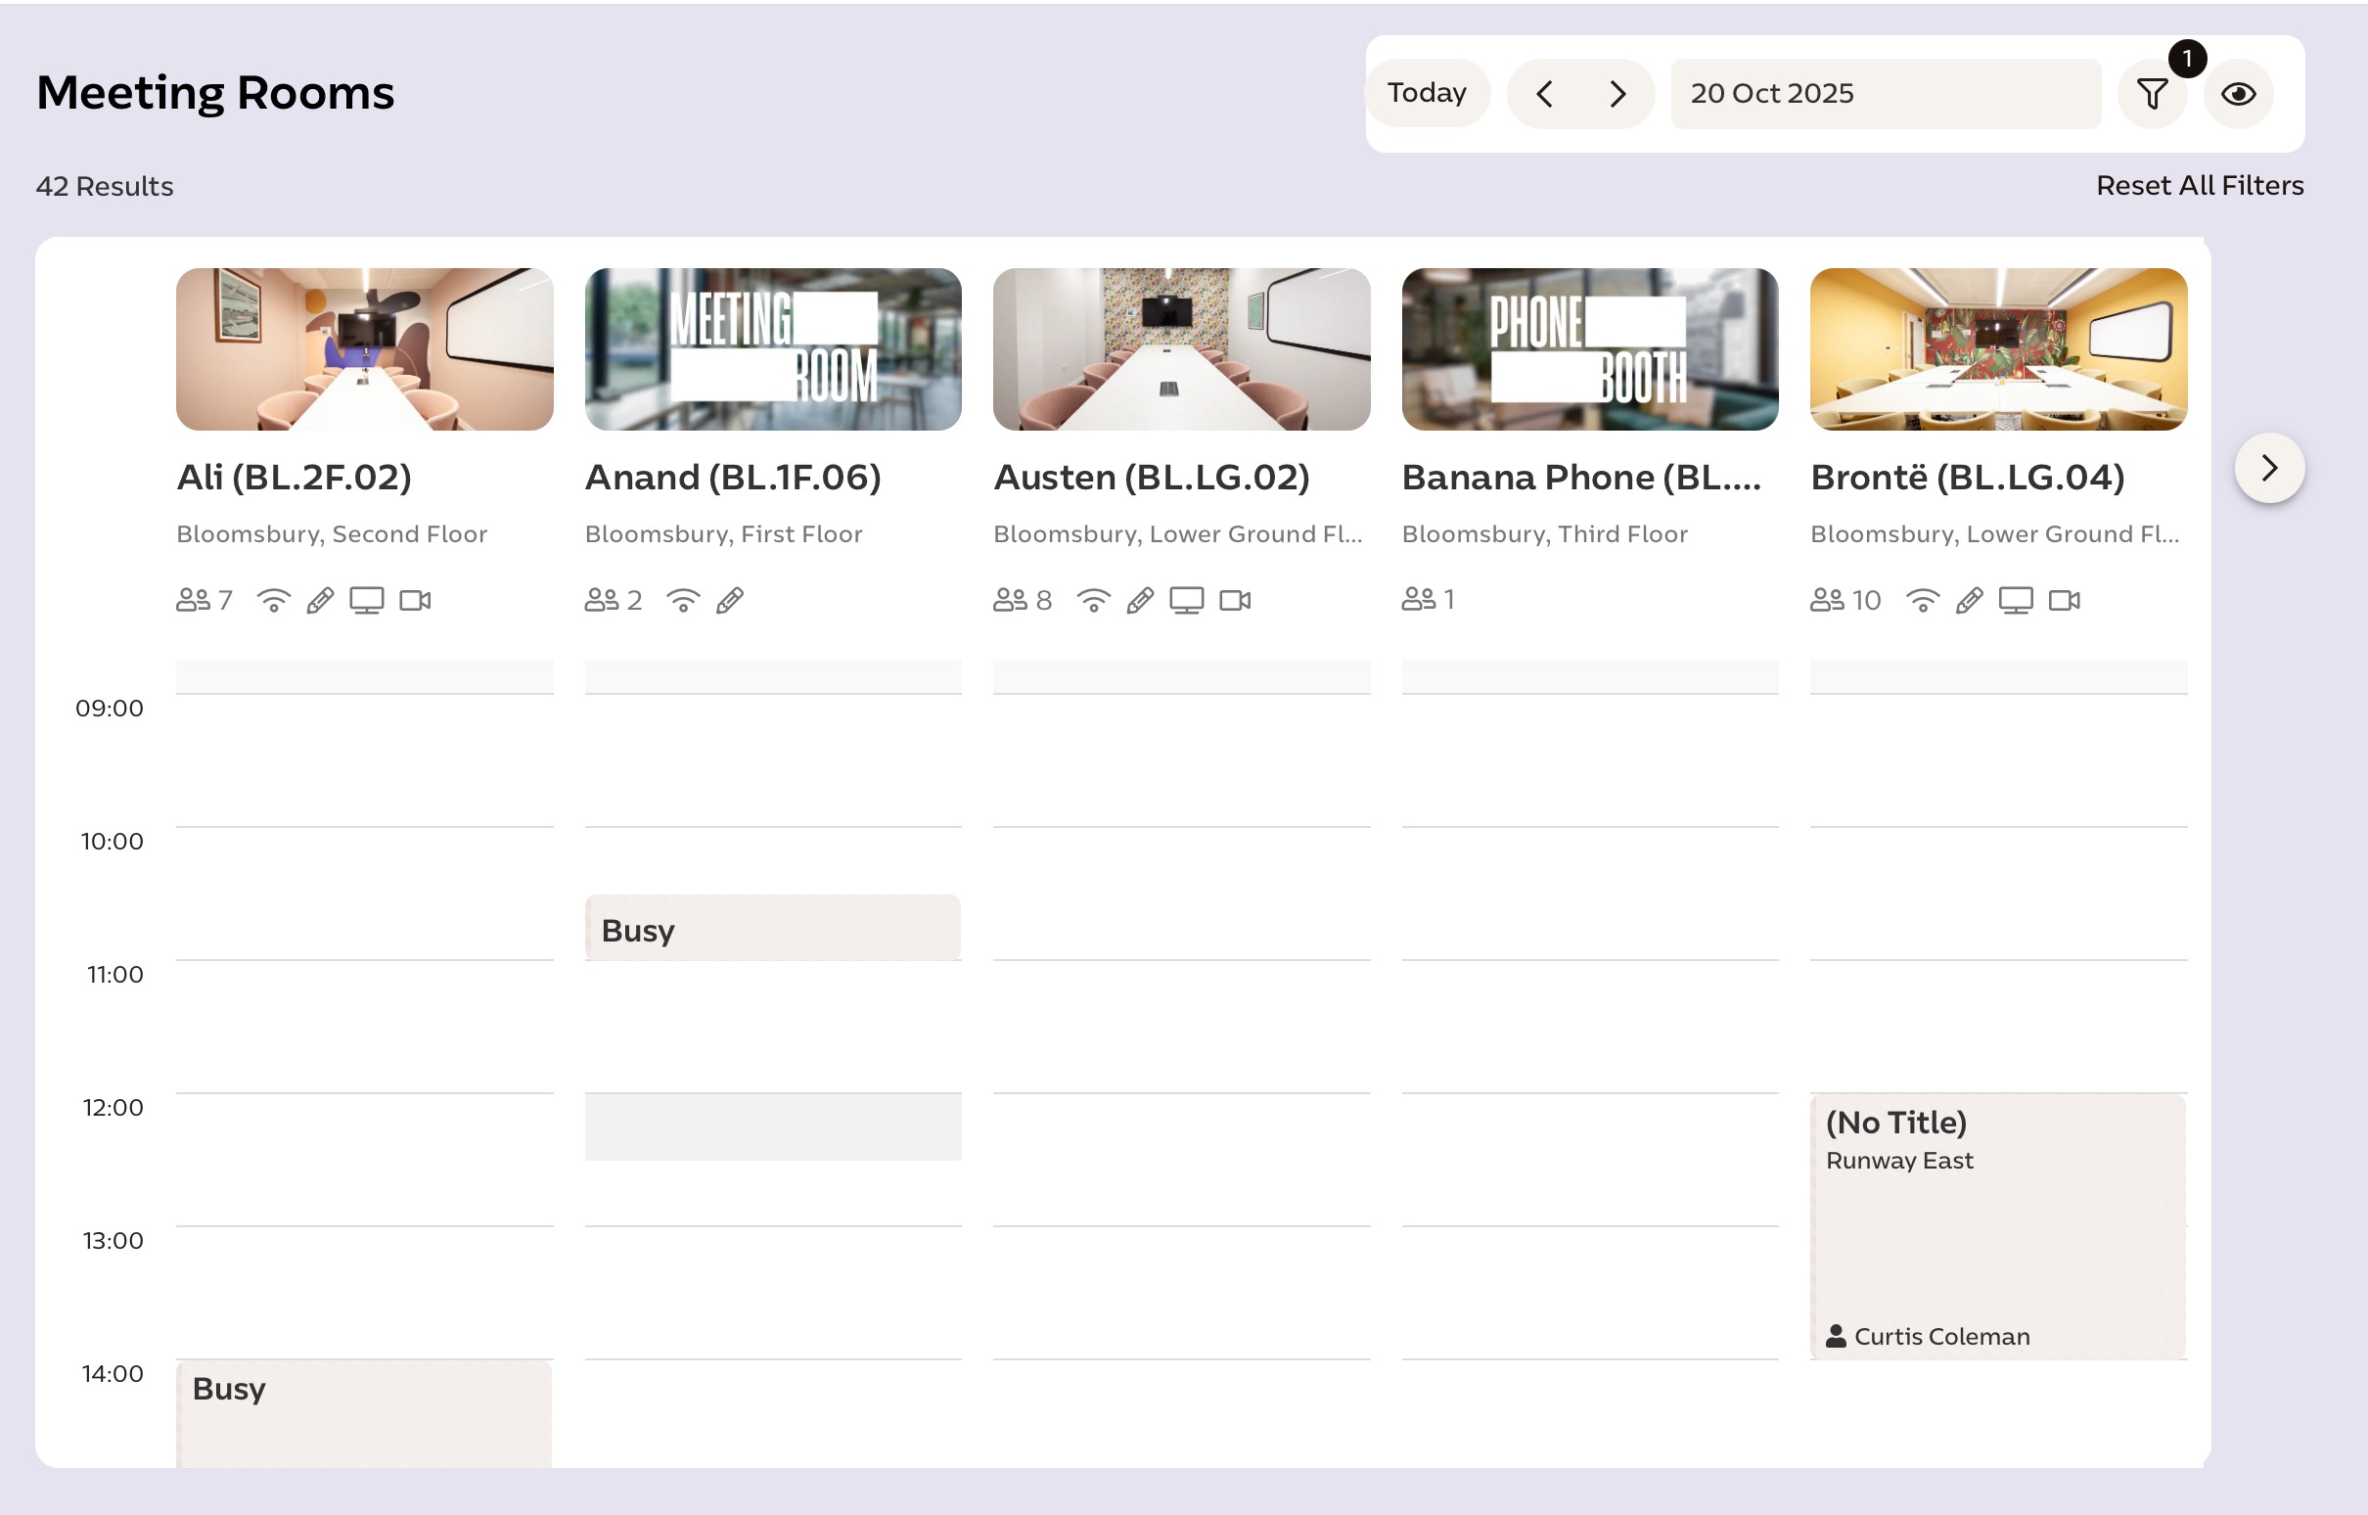
Task: Select Austen (BL.LG.02) room title
Action: tap(1151, 478)
